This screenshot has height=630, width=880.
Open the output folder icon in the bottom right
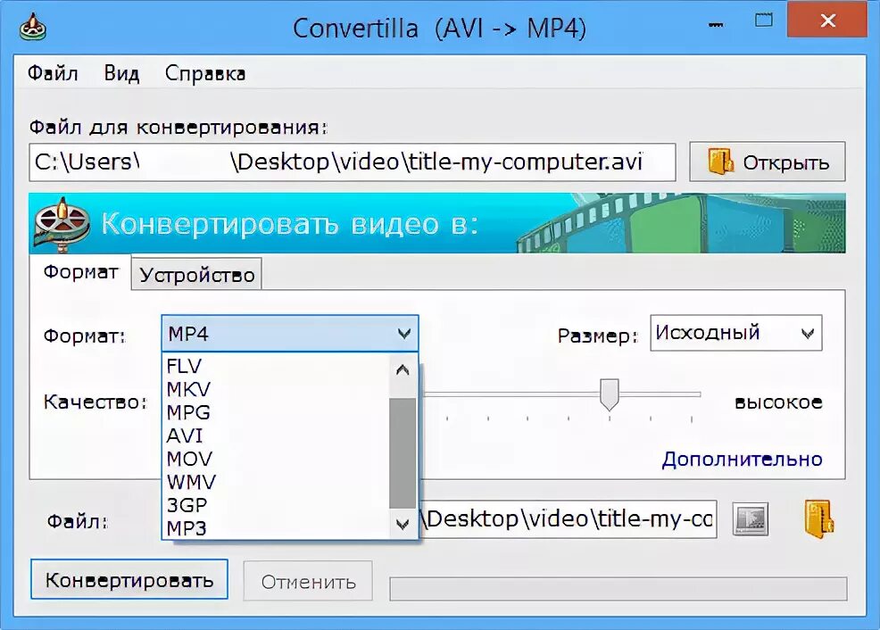[818, 519]
